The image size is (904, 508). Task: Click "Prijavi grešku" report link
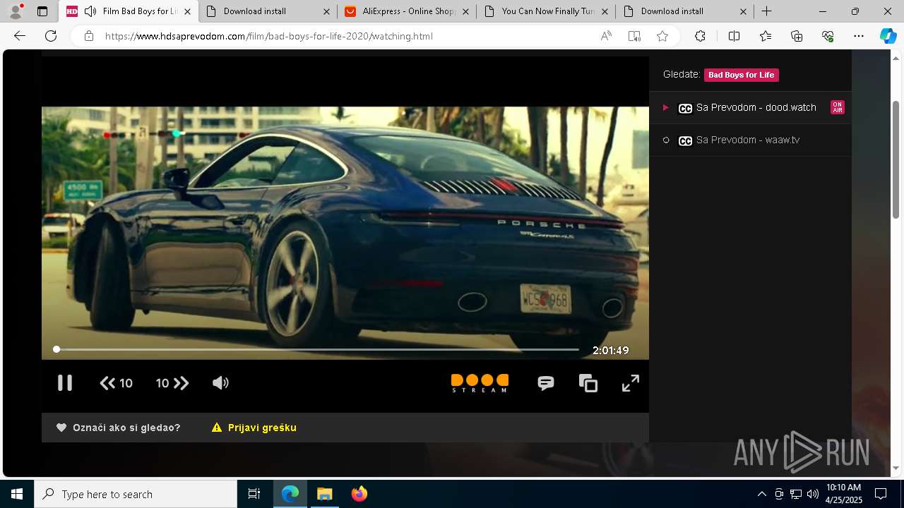tap(254, 428)
